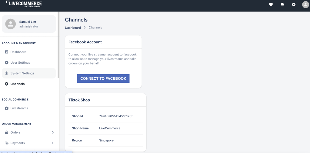310x153 pixels.
Task: Click the sidebar vertical scrollbar
Action: coord(58,45)
